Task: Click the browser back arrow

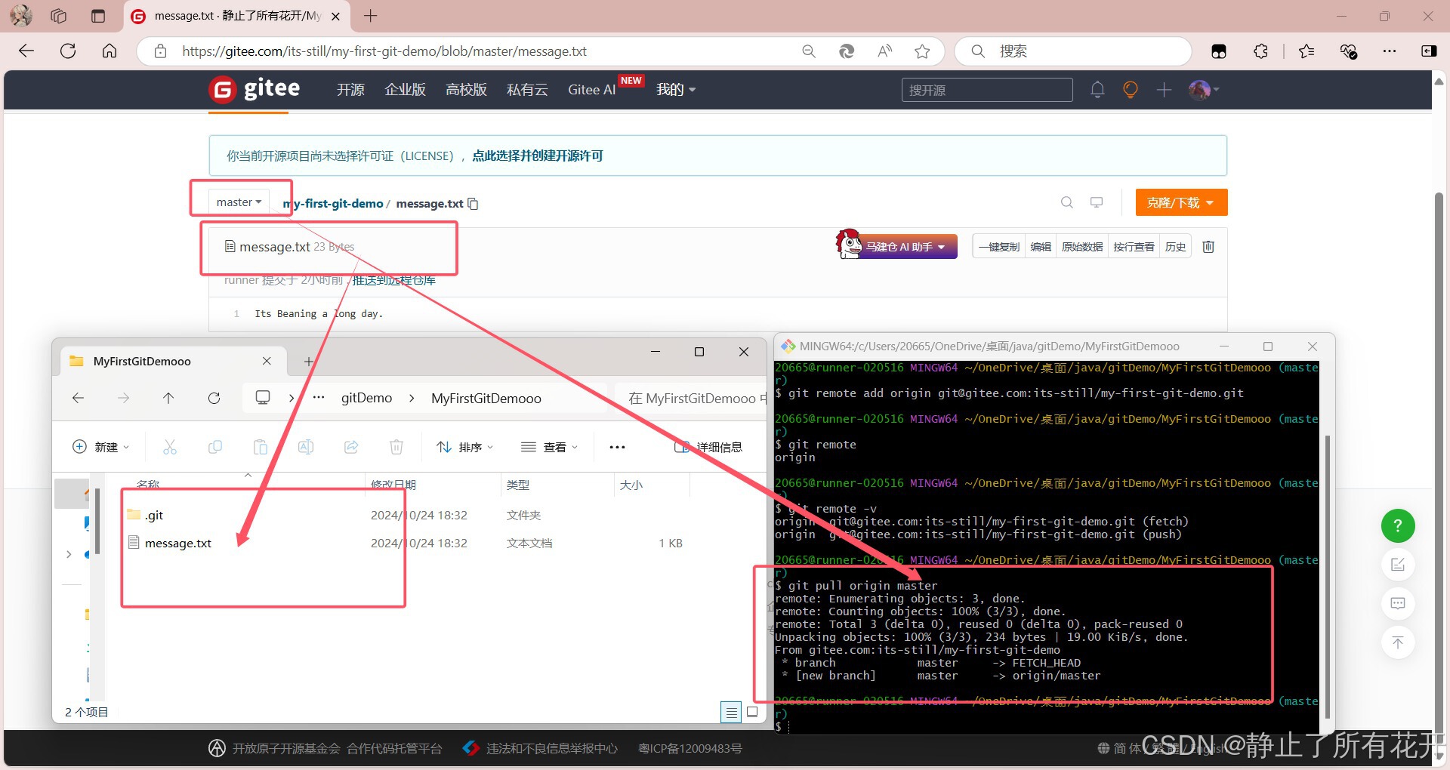Action: tap(26, 51)
